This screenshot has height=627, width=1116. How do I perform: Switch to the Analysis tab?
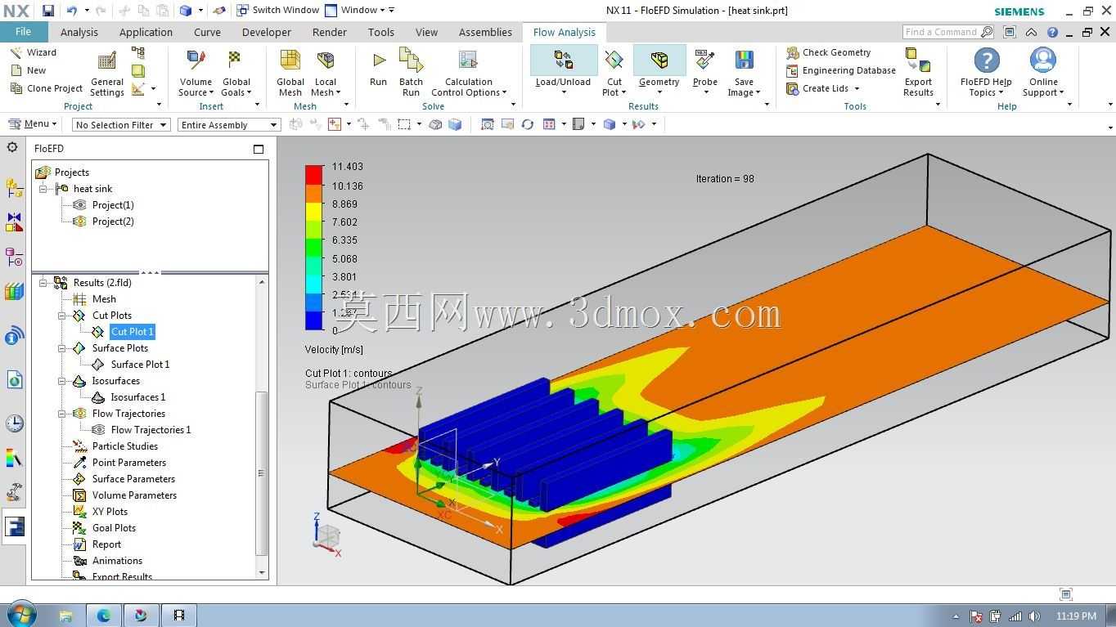79,33
